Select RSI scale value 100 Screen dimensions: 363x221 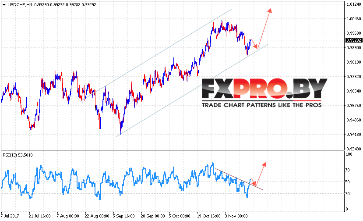(349, 154)
